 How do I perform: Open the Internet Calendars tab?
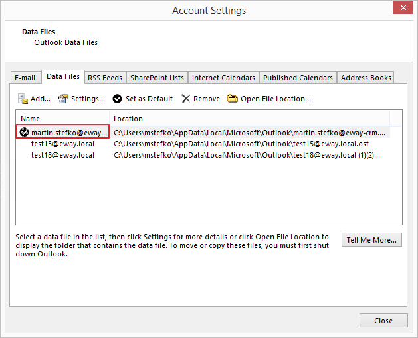point(223,78)
